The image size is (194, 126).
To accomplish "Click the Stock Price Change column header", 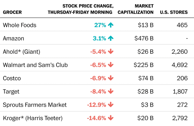I will coord(80,9).
